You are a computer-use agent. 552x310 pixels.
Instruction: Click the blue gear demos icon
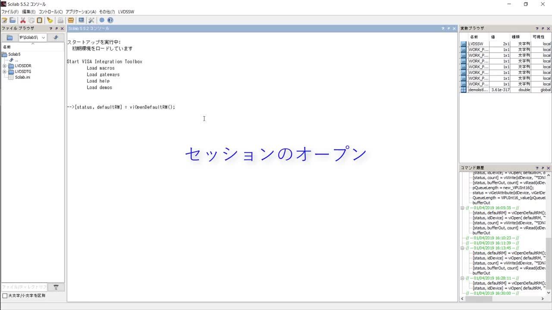(102, 20)
